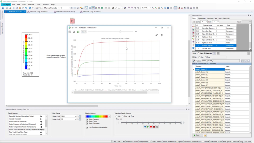Click the trash delete icon on chart
This screenshot has height=143, width=254.
[162, 35]
